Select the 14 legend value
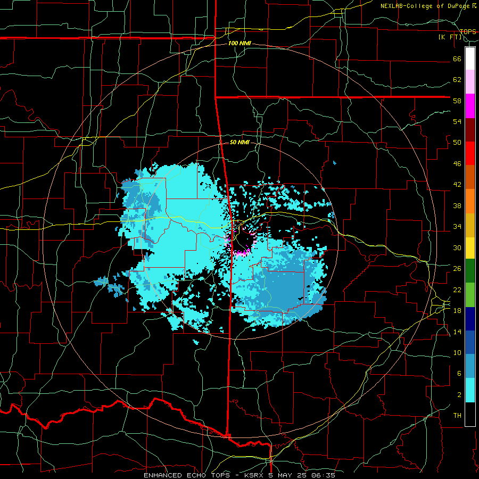Screen dimensions: 479x479 pos(457,332)
